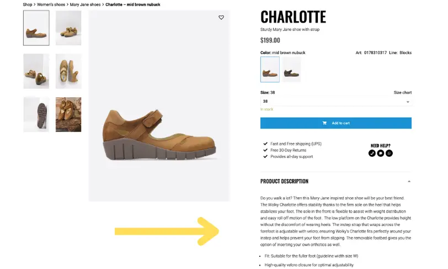Open the size 38 dropdown
This screenshot has width=448, height=269.
(x=335, y=102)
